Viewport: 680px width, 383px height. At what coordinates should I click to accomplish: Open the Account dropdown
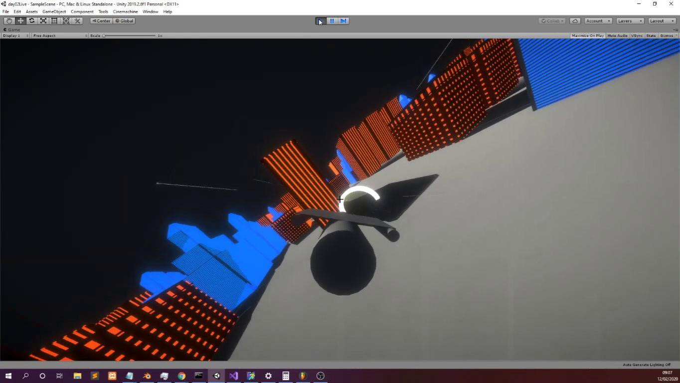pyautogui.click(x=598, y=21)
